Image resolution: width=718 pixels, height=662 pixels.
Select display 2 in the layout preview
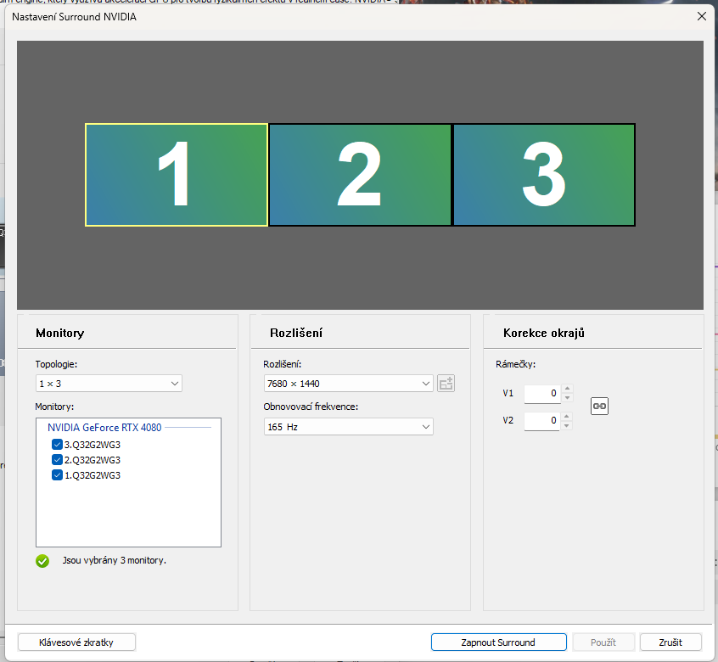(x=360, y=175)
